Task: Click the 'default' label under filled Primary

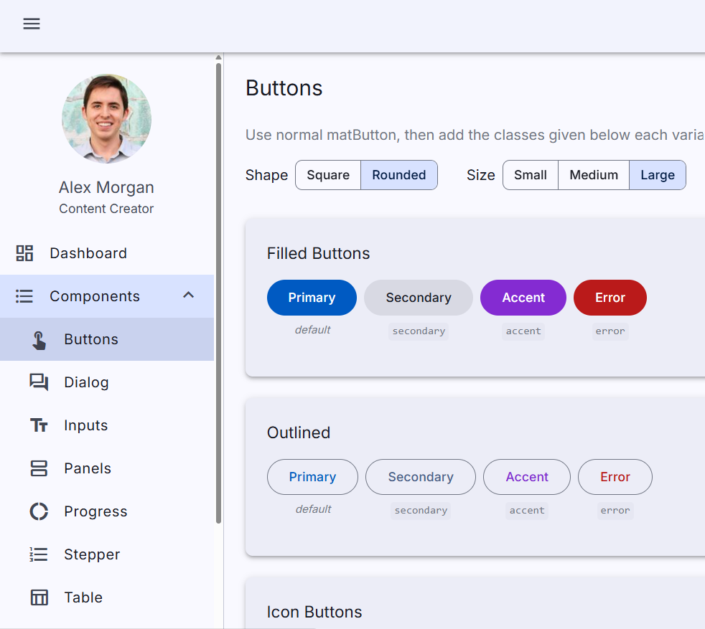Action: pos(312,330)
